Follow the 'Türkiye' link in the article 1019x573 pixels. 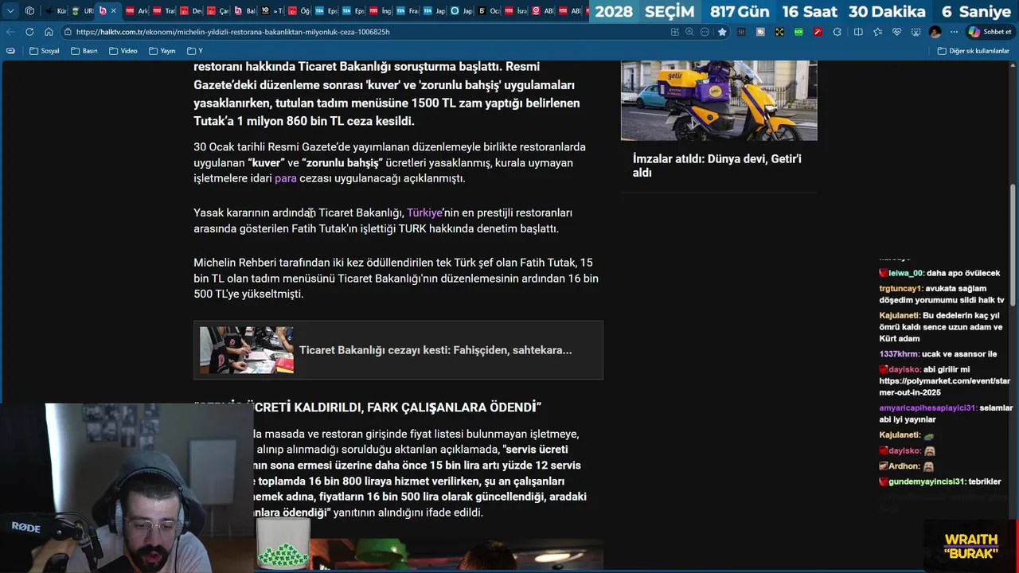click(424, 212)
